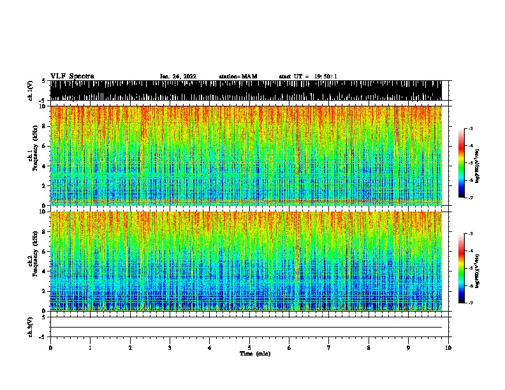Click the "-3" tick on ch.1 color bar
This screenshot has width=505, height=390.
click(471, 128)
